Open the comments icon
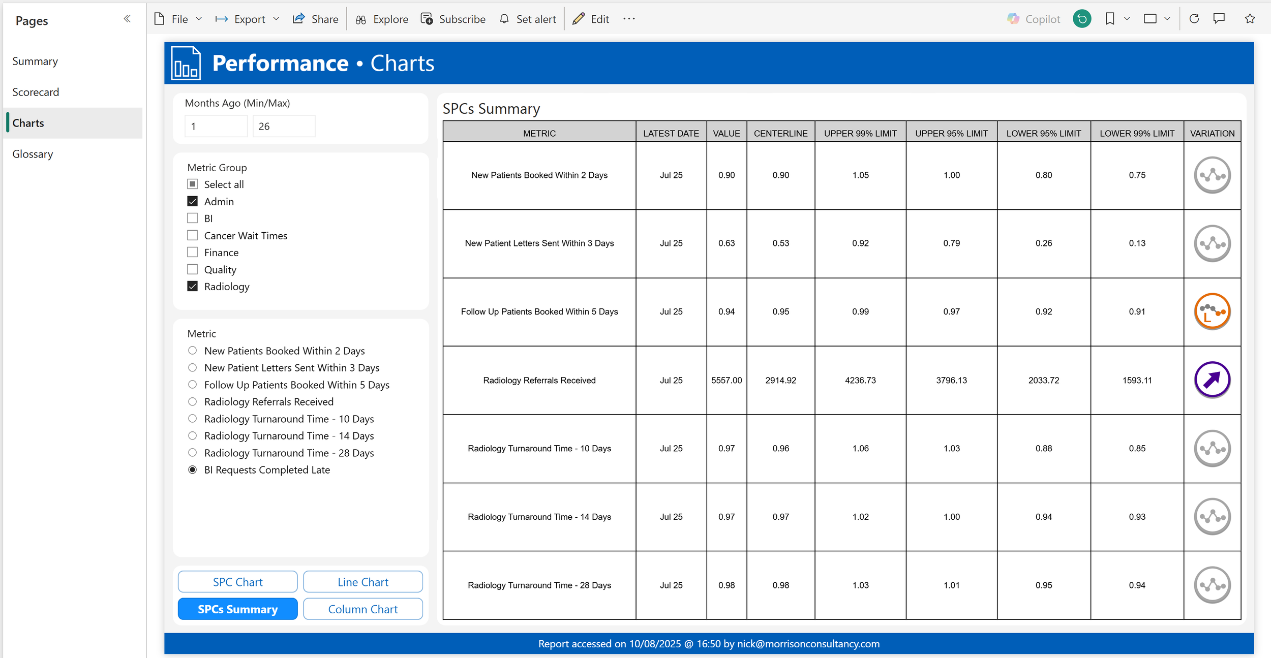 (1219, 19)
